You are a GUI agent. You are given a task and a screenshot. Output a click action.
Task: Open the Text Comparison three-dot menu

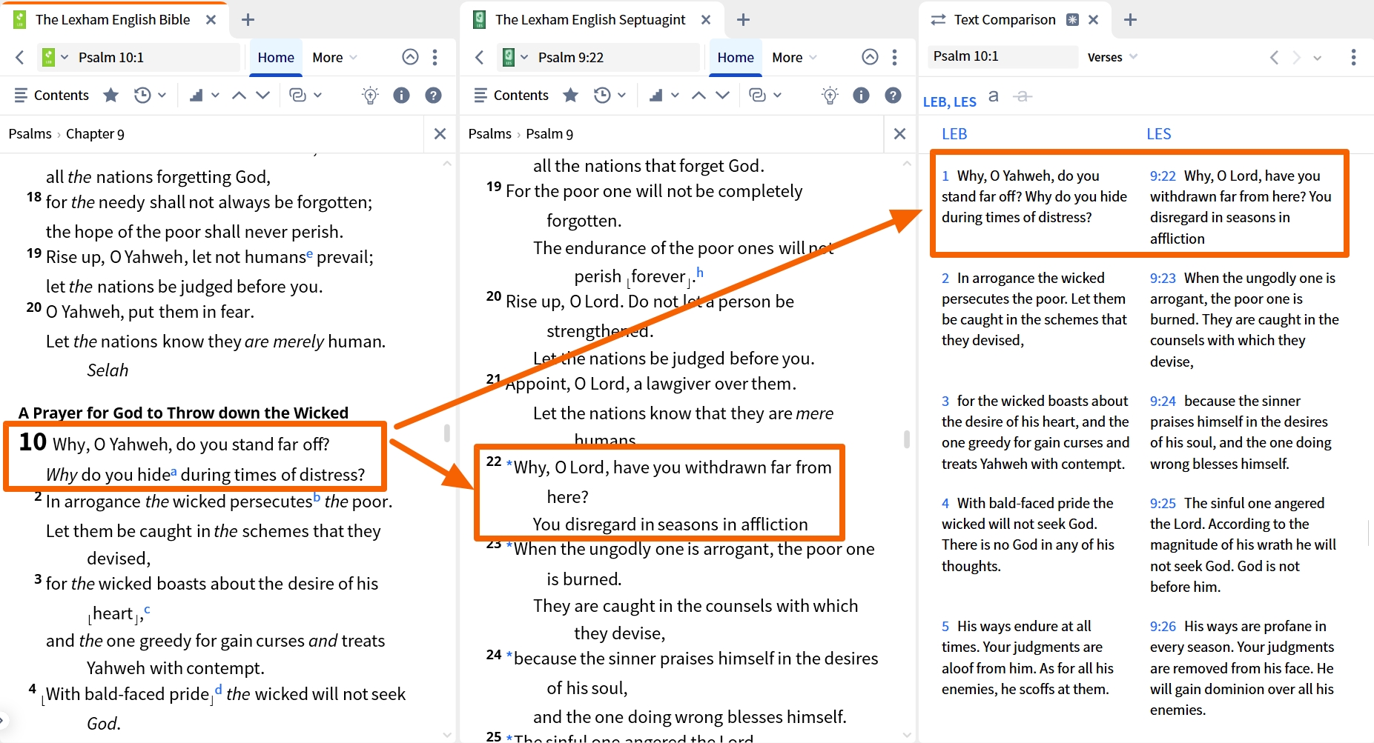[1353, 57]
